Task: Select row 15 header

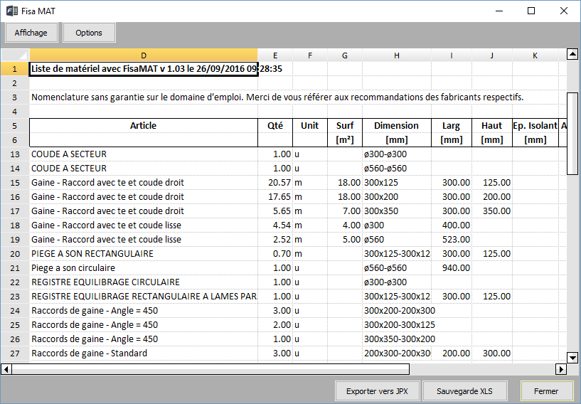Action: point(14,183)
